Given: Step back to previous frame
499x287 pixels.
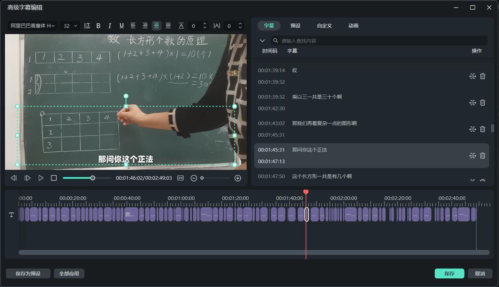Looking at the screenshot, I should 14,178.
